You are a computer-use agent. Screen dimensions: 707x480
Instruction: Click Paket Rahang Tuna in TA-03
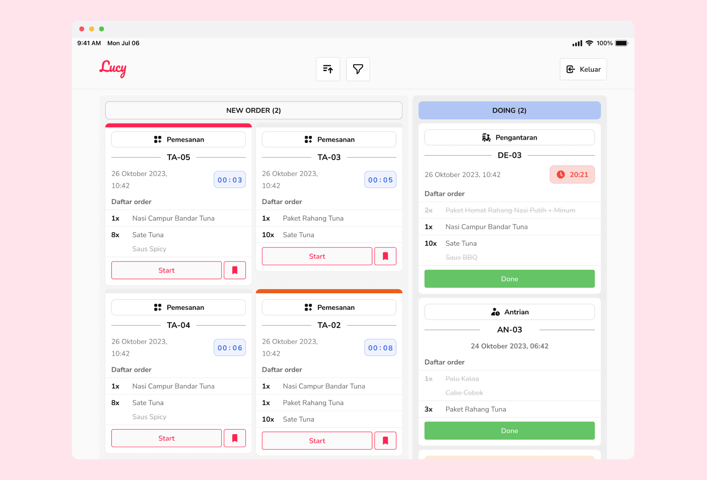point(329,218)
